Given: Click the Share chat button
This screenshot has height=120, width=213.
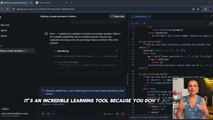Looking at the screenshot, I should tap(117, 16).
